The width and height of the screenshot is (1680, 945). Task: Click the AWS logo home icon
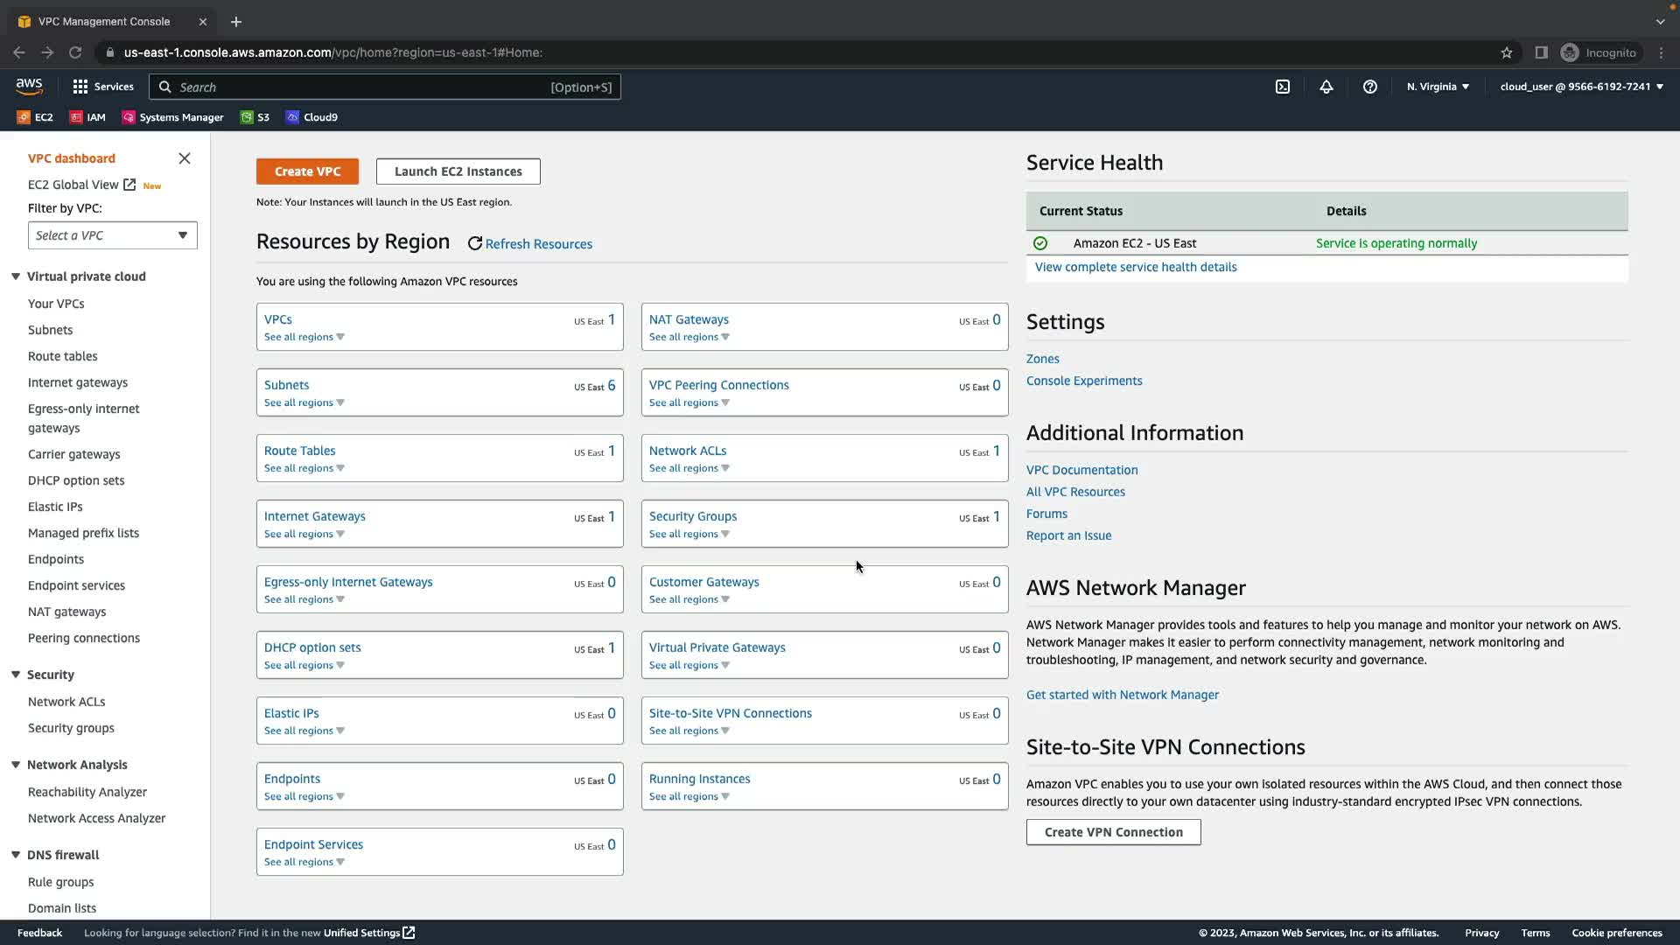(29, 86)
